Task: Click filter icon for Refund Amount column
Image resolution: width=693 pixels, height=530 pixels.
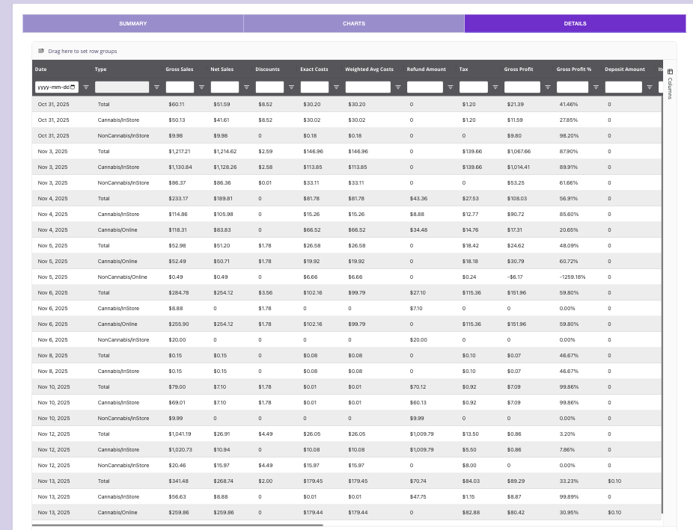Action: pos(451,87)
